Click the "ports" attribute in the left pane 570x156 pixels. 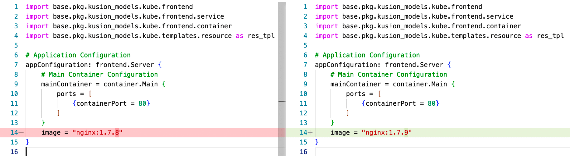66,94
